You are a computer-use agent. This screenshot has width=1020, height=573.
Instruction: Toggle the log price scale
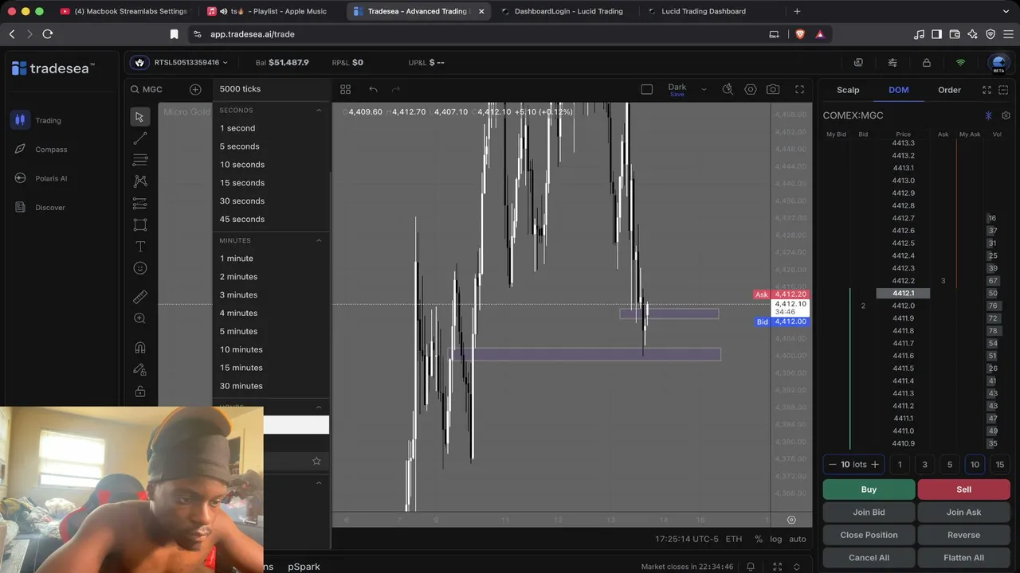[776, 539]
